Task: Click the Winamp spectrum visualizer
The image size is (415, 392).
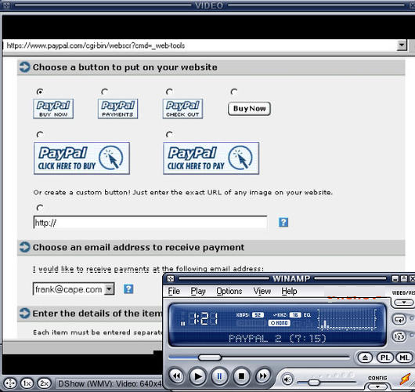Action: pyautogui.click(x=347, y=320)
